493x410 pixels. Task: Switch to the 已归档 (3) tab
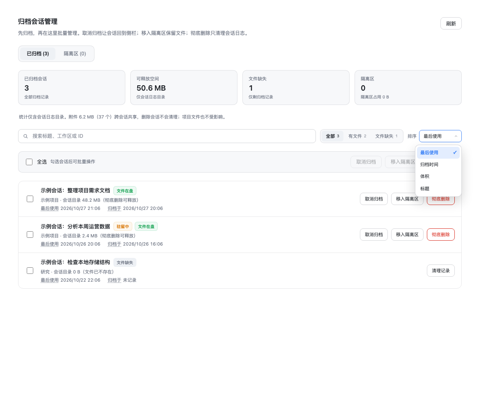click(x=38, y=54)
